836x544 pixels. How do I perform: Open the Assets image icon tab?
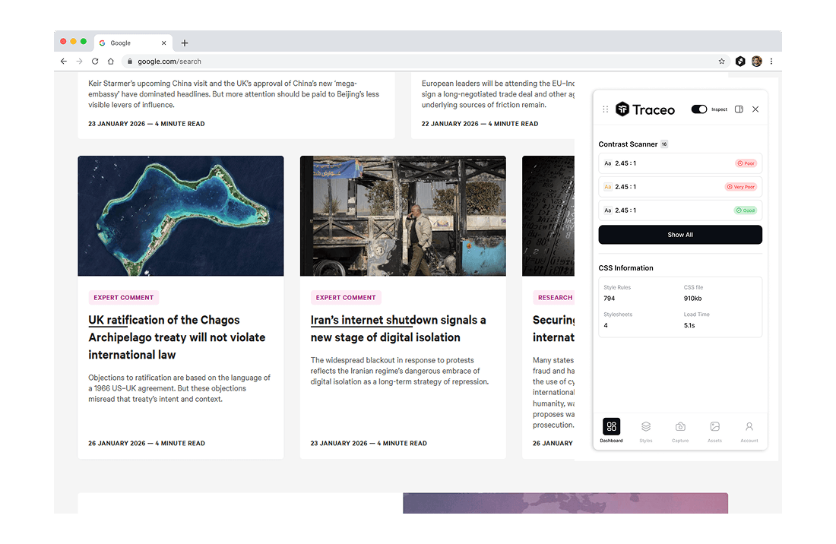tap(714, 431)
